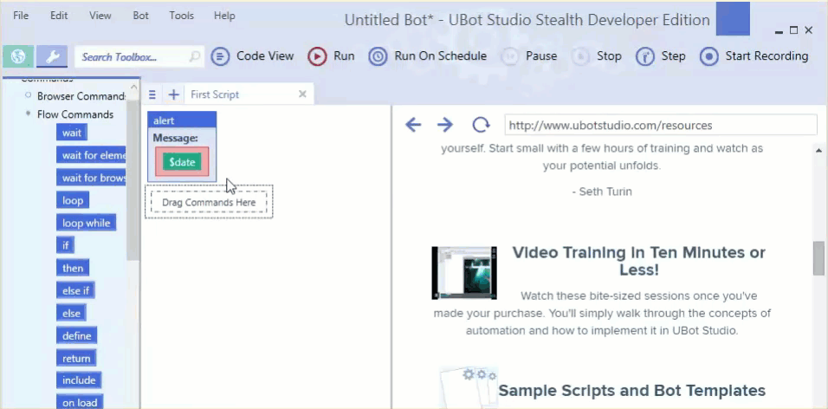Close the First Script tab
Viewport: 828px width, 409px height.
[x=302, y=94]
